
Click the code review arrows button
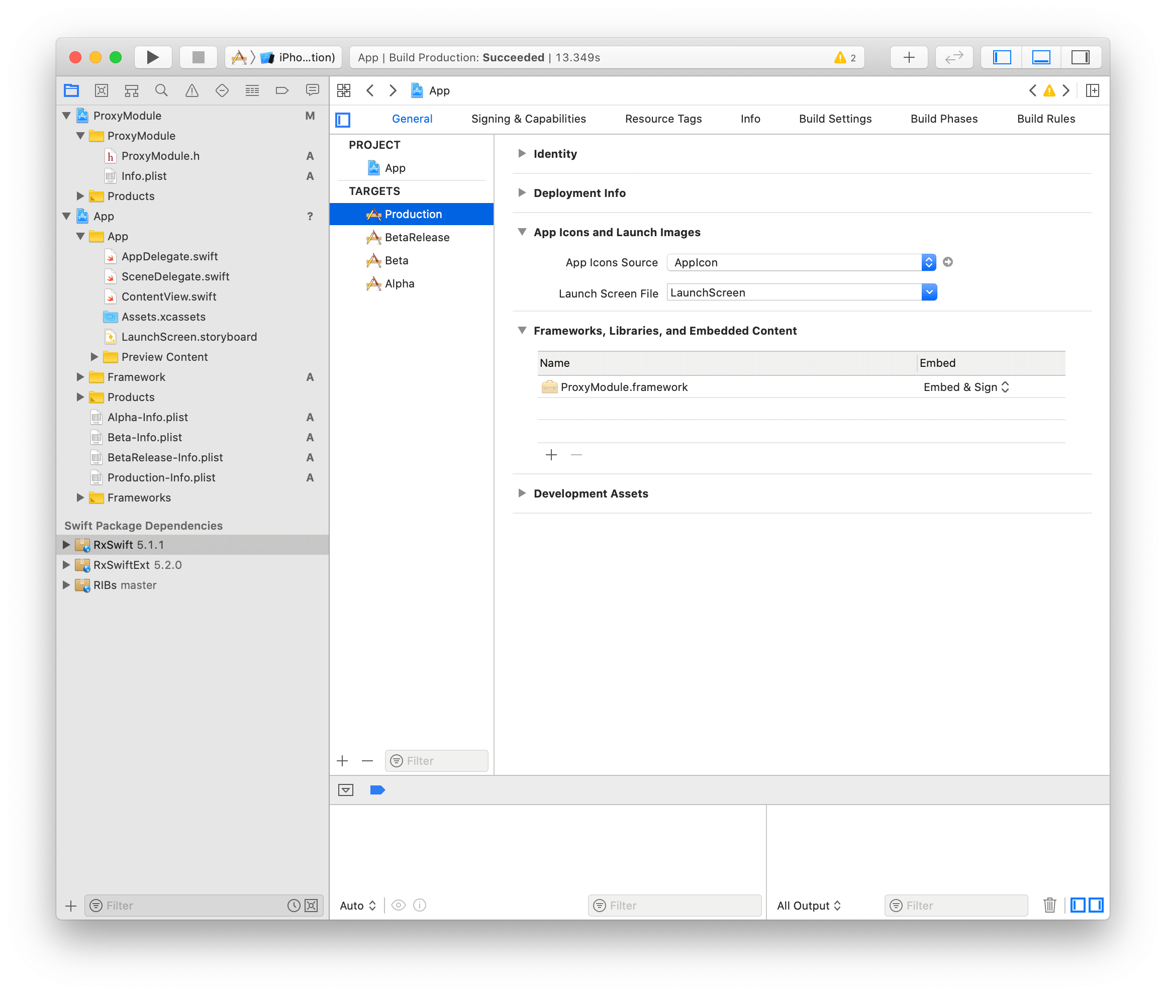pyautogui.click(x=954, y=57)
